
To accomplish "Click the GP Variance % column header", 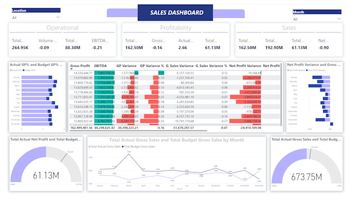I will tap(152, 66).
